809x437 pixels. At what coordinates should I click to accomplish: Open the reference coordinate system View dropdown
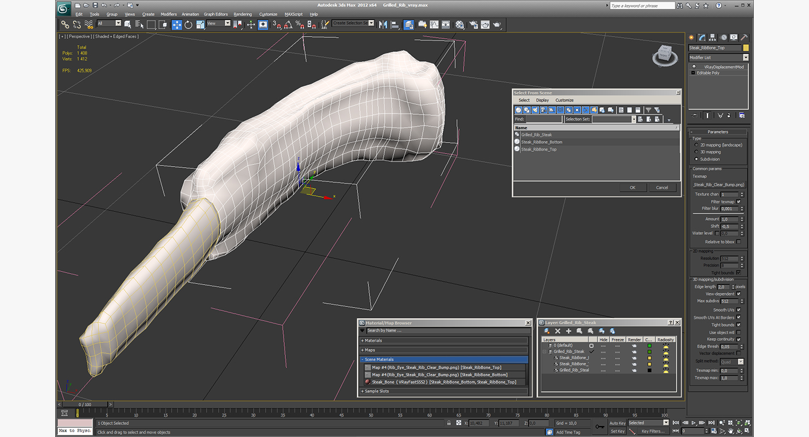(x=219, y=23)
